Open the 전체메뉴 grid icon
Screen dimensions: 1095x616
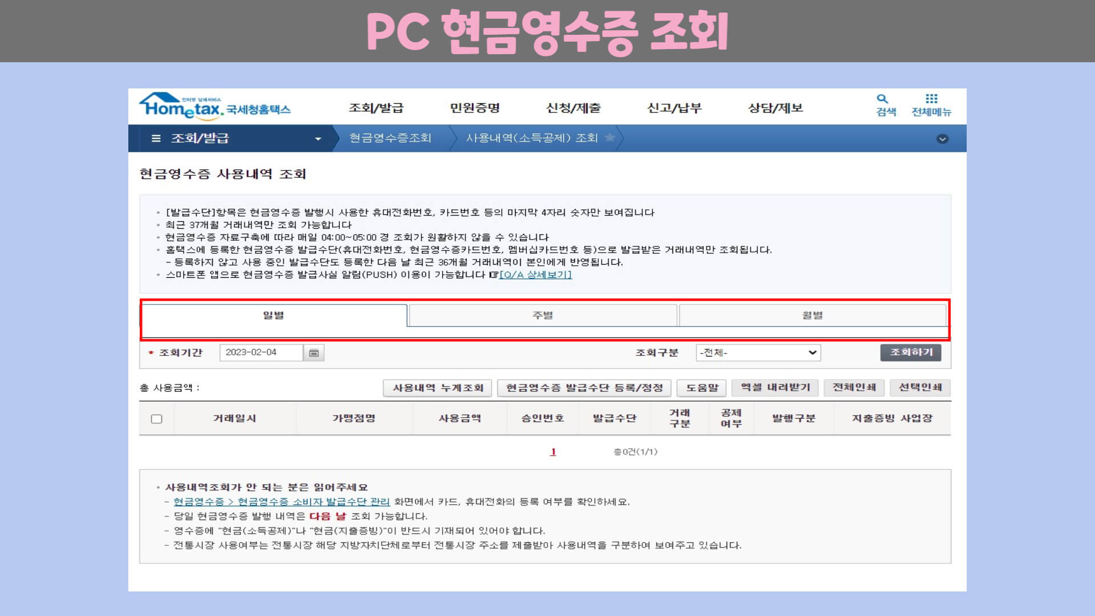[931, 99]
